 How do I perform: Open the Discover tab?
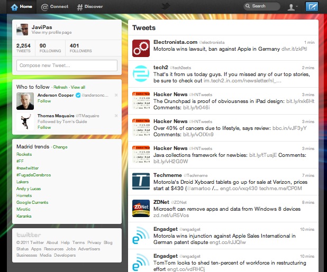(90, 7)
